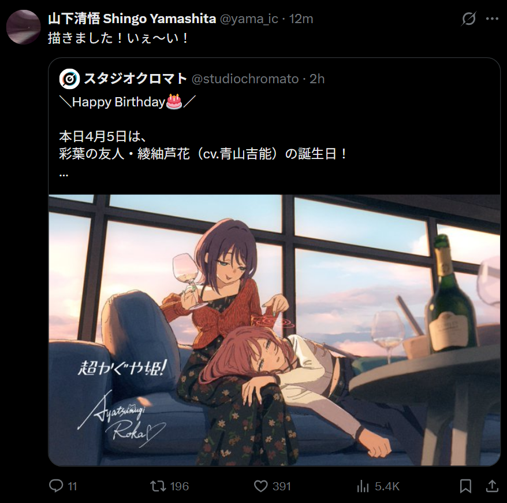Image resolution: width=507 pixels, height=503 pixels.
Task: Click the 391 likes count
Action: pyautogui.click(x=281, y=486)
